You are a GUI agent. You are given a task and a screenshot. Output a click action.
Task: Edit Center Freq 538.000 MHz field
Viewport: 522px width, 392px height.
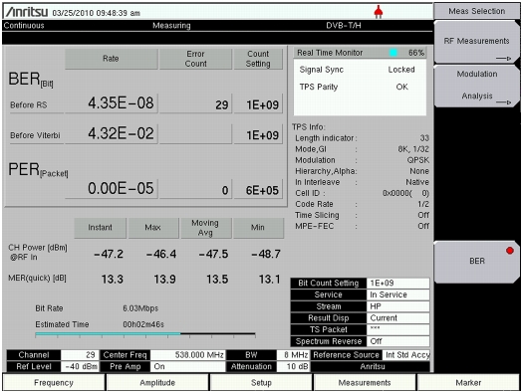pyautogui.click(x=187, y=355)
